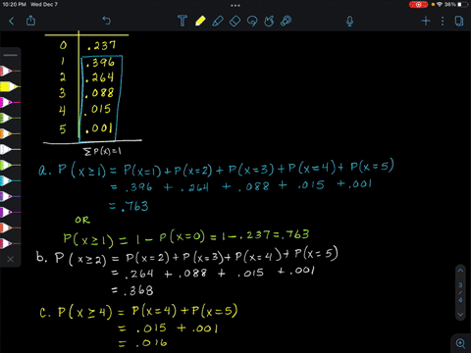Screen dimensions: 471x353
Task: Select the Text tool
Action: click(183, 21)
